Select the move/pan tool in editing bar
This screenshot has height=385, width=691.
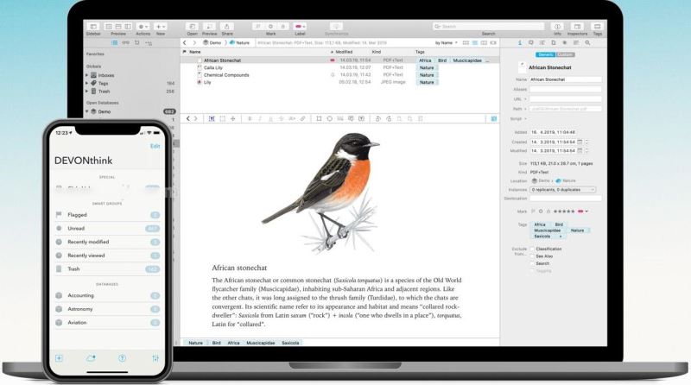(232, 119)
